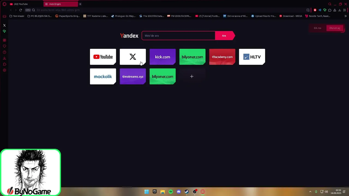The height and width of the screenshot is (196, 349).
Task: Click the Ara search button
Action: coord(224,36)
